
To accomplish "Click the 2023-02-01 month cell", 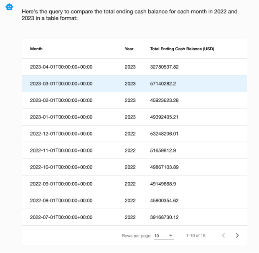I will click(61, 100).
